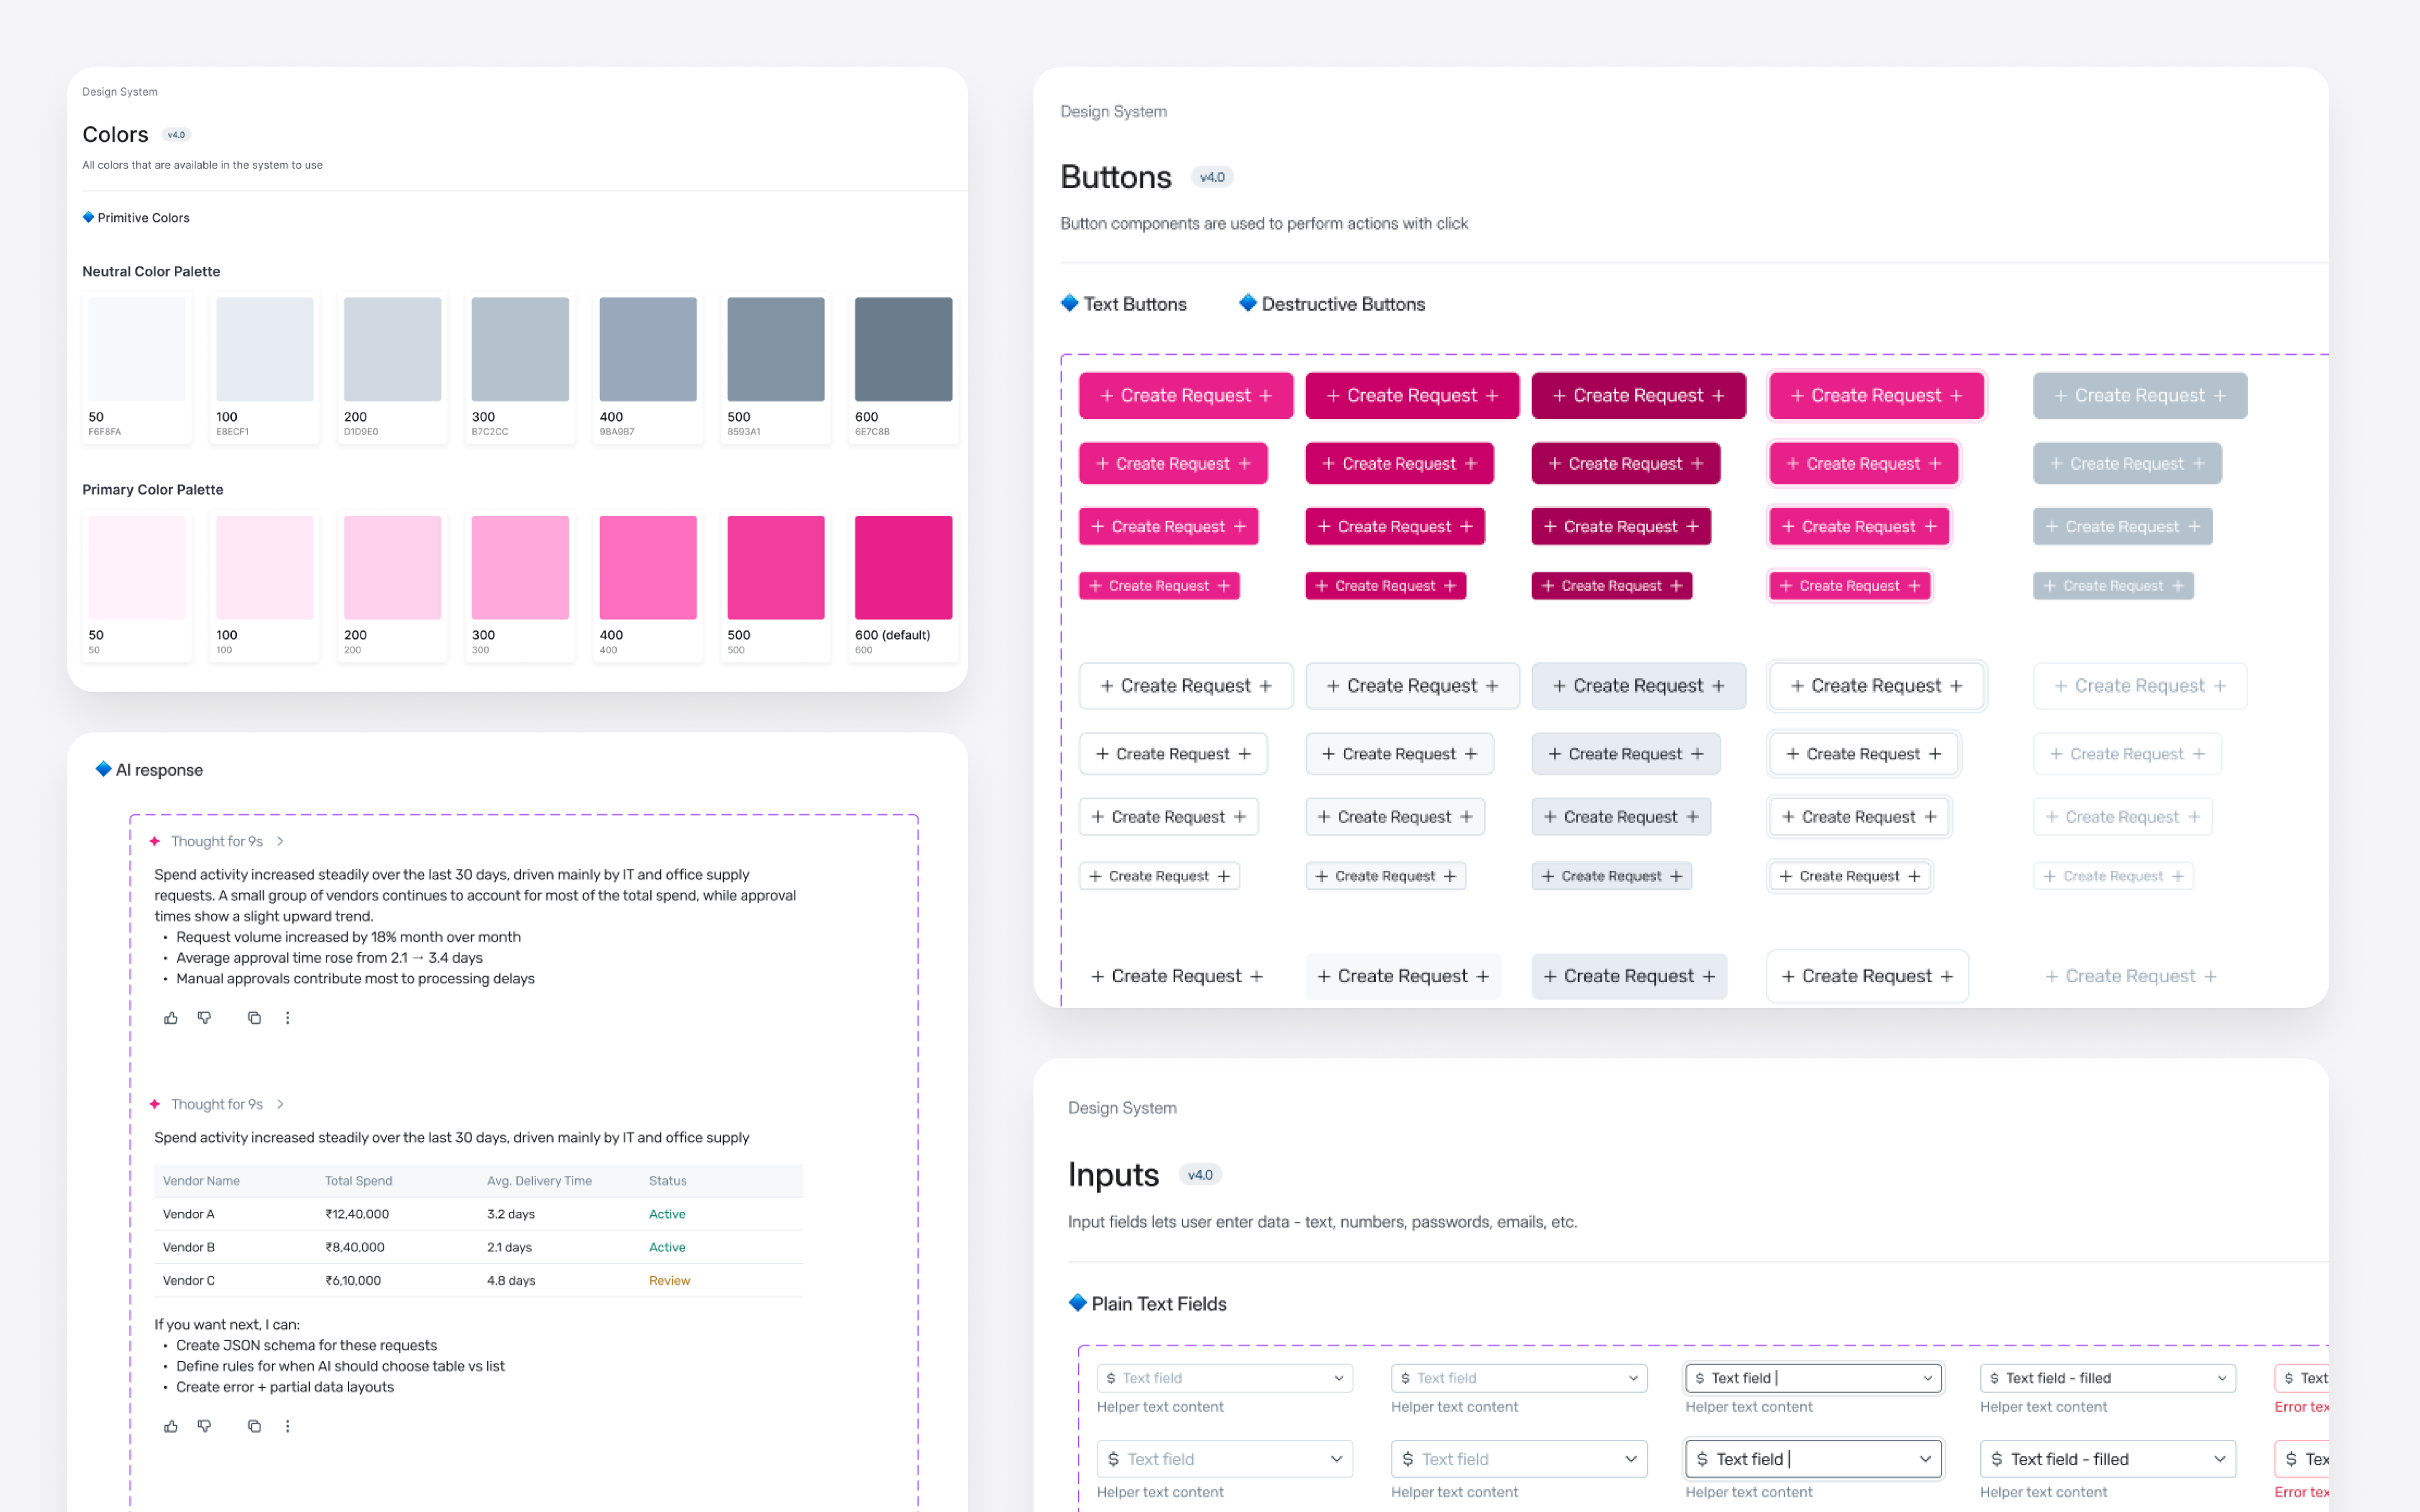Screen dimensions: 2420x1512
Task: Click the 4.8 days delivery time cell
Action: [x=511, y=1280]
